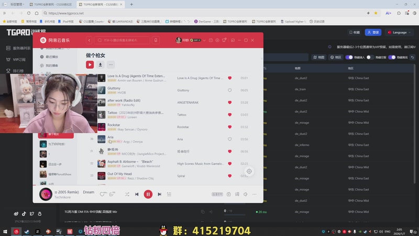Open player bar more-options ellipsis

coord(255,194)
